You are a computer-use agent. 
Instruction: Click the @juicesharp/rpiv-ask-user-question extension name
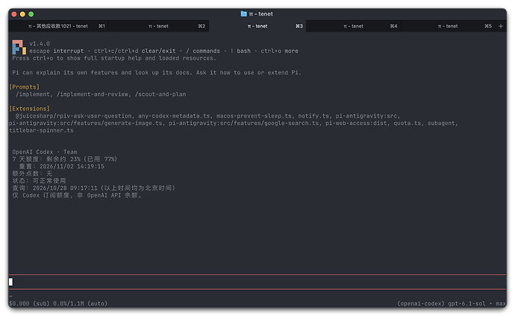tap(74, 115)
